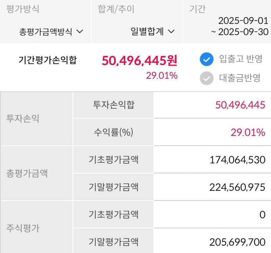Select the 합계/추이 header label

[116, 9]
